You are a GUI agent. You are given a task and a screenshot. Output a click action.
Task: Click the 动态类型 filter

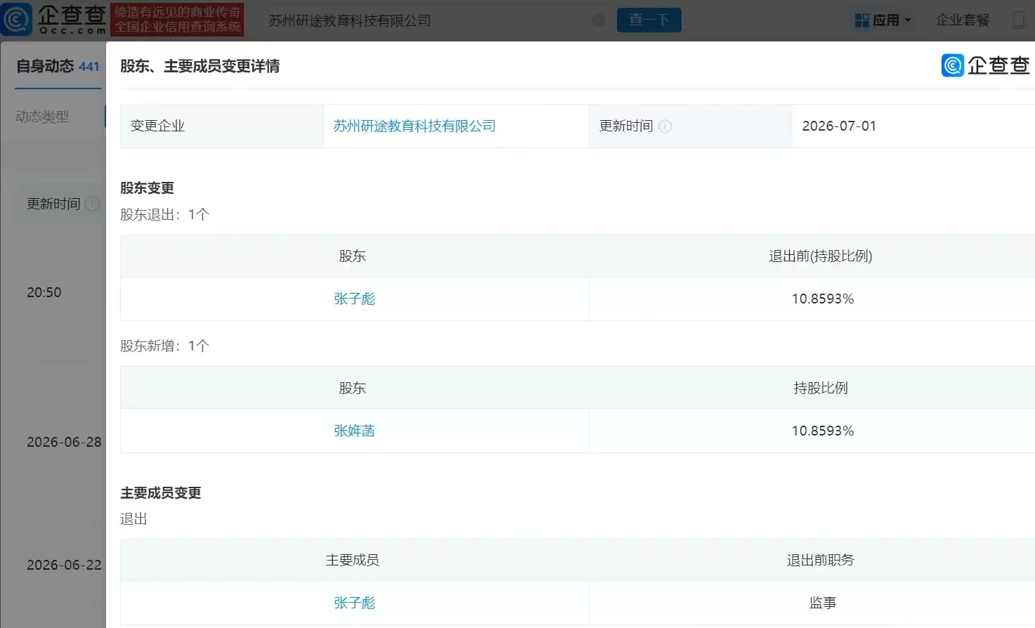(x=42, y=117)
